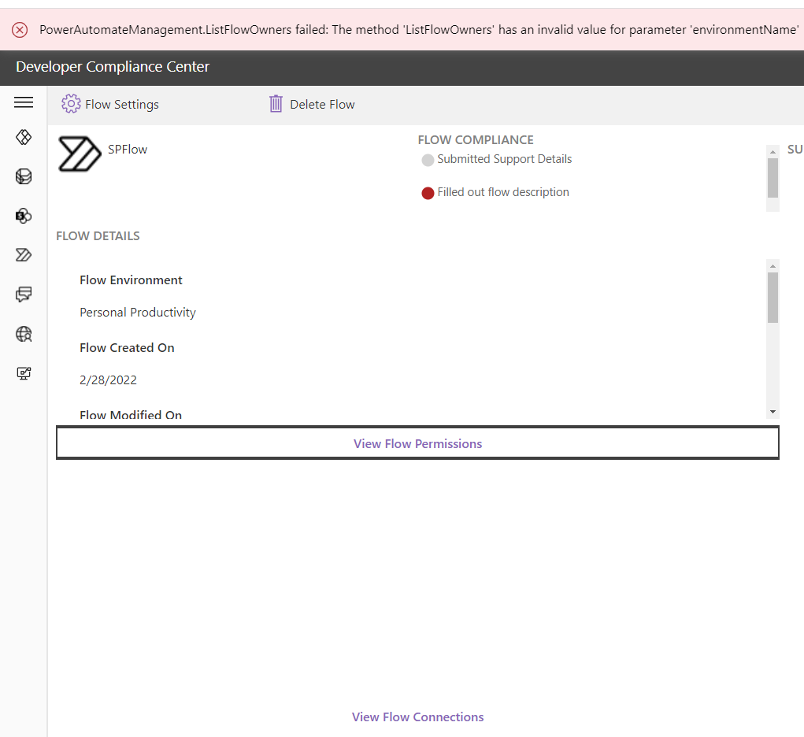Screen dimensions: 804x737
Task: Open Flow Settings from the toolbar
Action: point(109,103)
